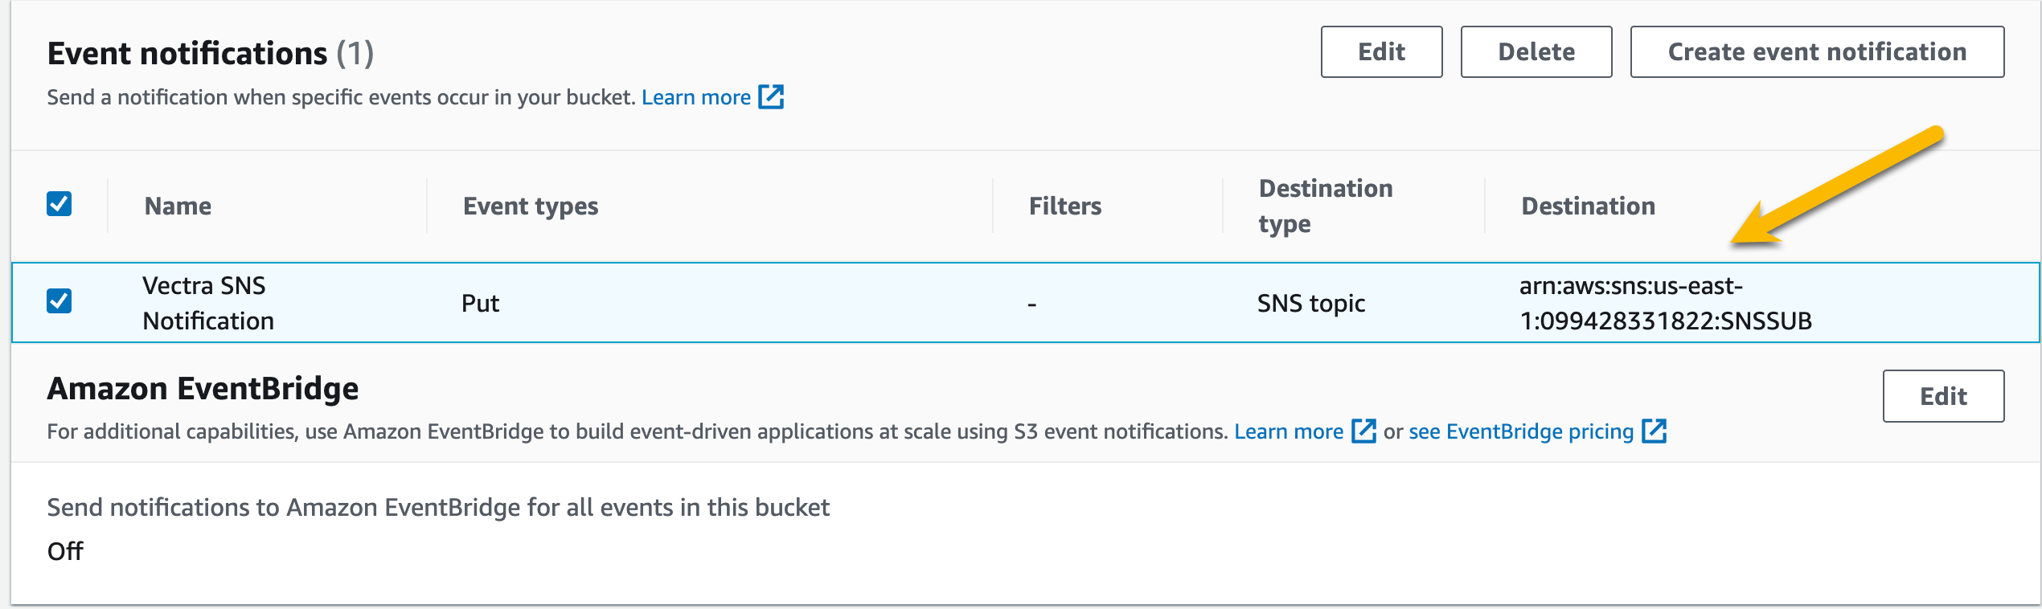The height and width of the screenshot is (609, 2042).
Task: Click the Event types column header
Action: pyautogui.click(x=531, y=206)
